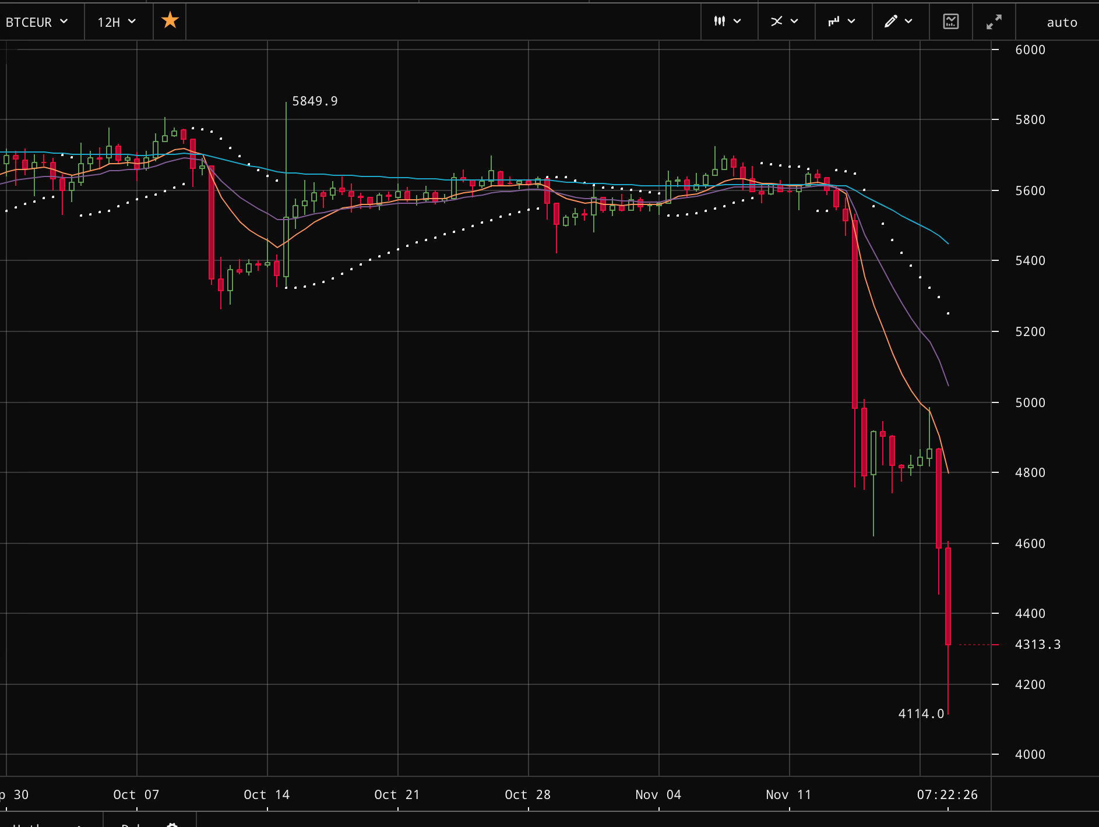Screen dimensions: 1099x827
Task: Click the Oct 28 date label
Action: click(x=527, y=795)
